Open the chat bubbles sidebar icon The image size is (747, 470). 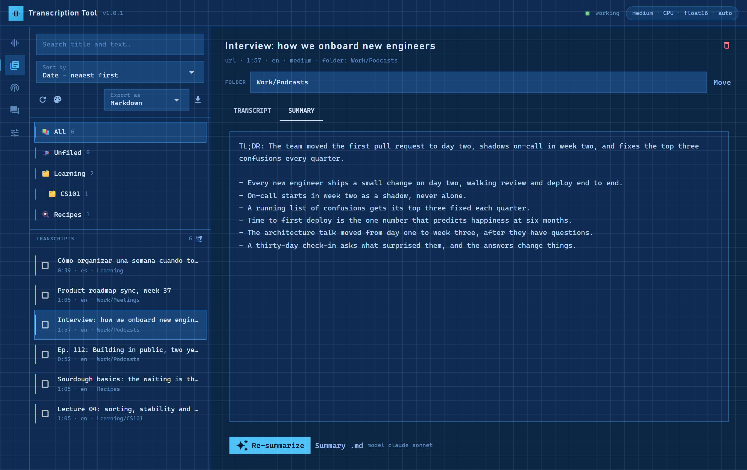coord(15,110)
